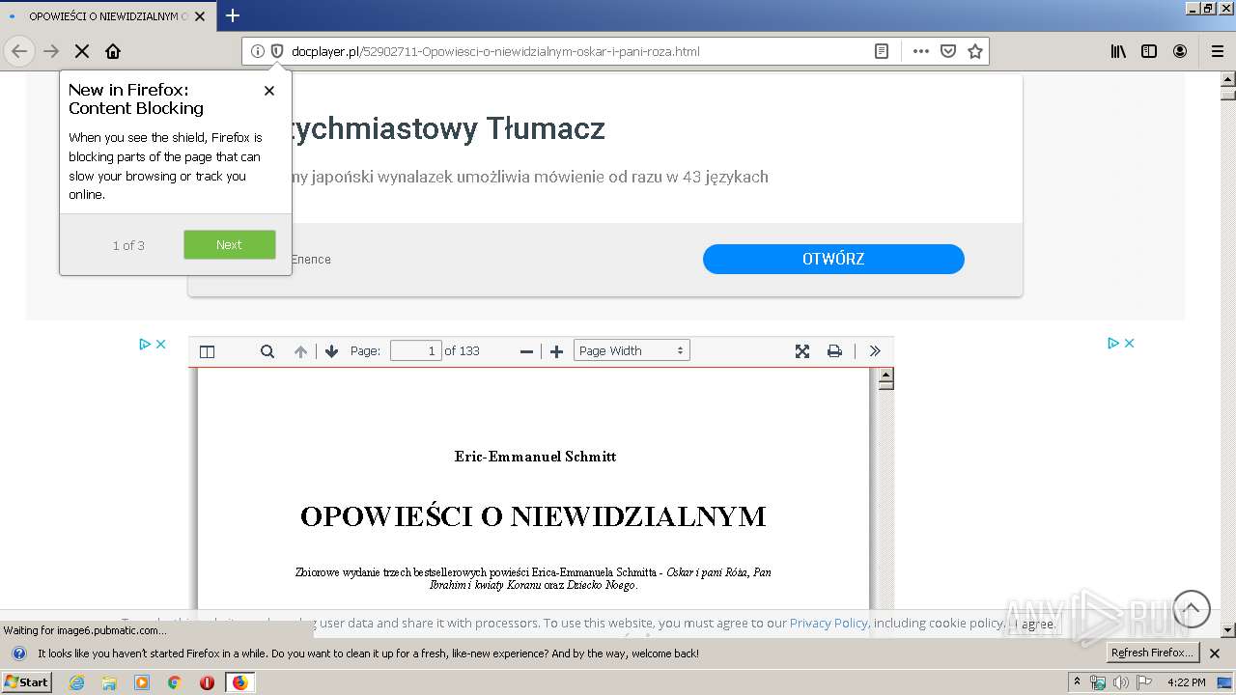Screen dimensions: 1236x695
Task: Click the address bar URL
Action: pos(495,51)
